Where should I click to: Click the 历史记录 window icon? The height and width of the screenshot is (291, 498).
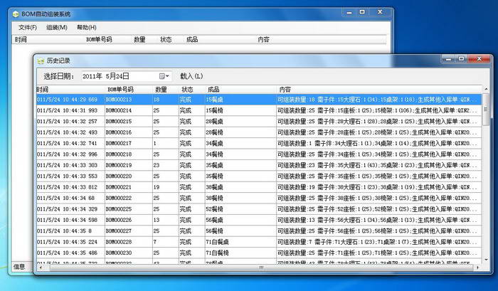(41, 60)
